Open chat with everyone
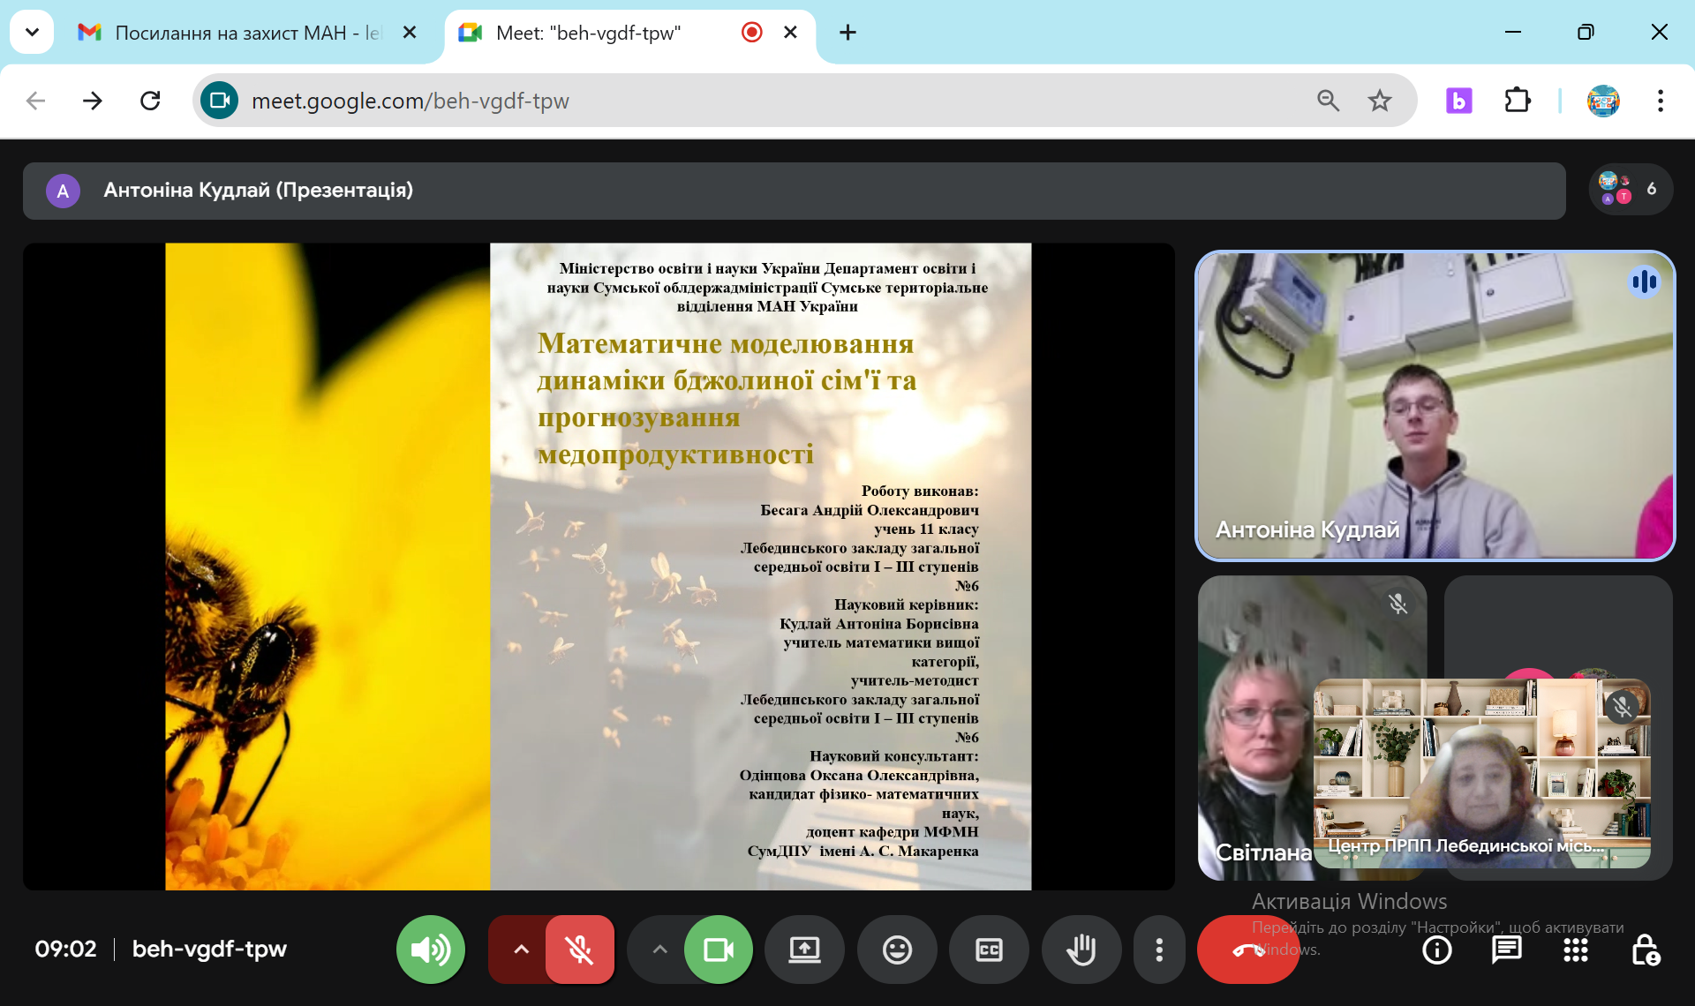 tap(1506, 950)
